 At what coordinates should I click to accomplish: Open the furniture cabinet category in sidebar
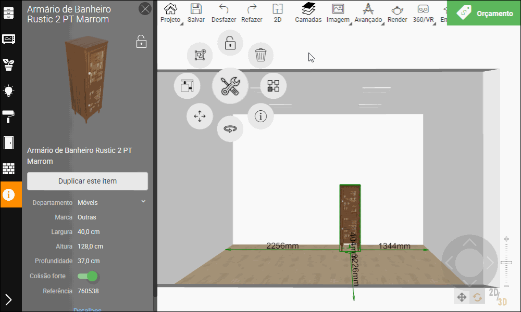(x=9, y=12)
